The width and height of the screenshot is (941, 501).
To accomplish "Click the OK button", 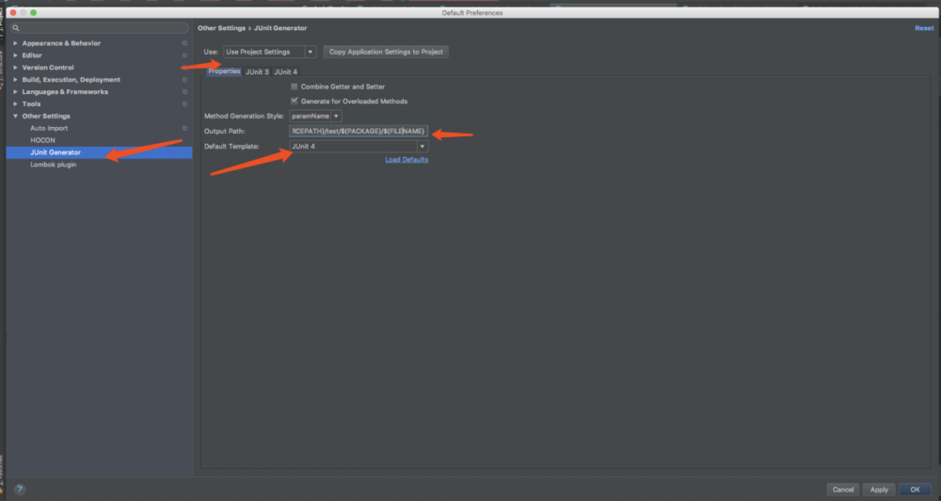I will [x=915, y=490].
